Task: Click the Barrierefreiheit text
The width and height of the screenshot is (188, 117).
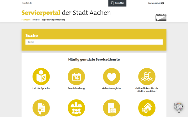Action: click(154, 3)
